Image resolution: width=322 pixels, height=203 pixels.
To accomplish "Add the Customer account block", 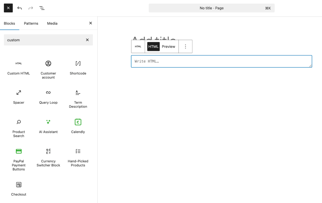I will point(48,67).
